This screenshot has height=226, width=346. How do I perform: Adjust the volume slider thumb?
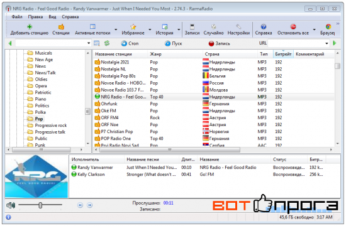40,205
